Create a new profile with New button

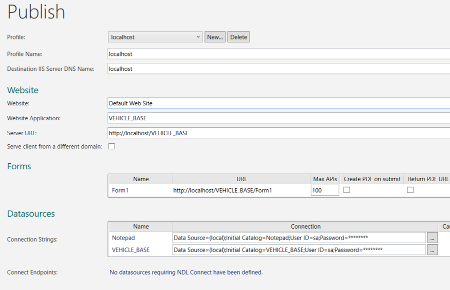click(215, 36)
